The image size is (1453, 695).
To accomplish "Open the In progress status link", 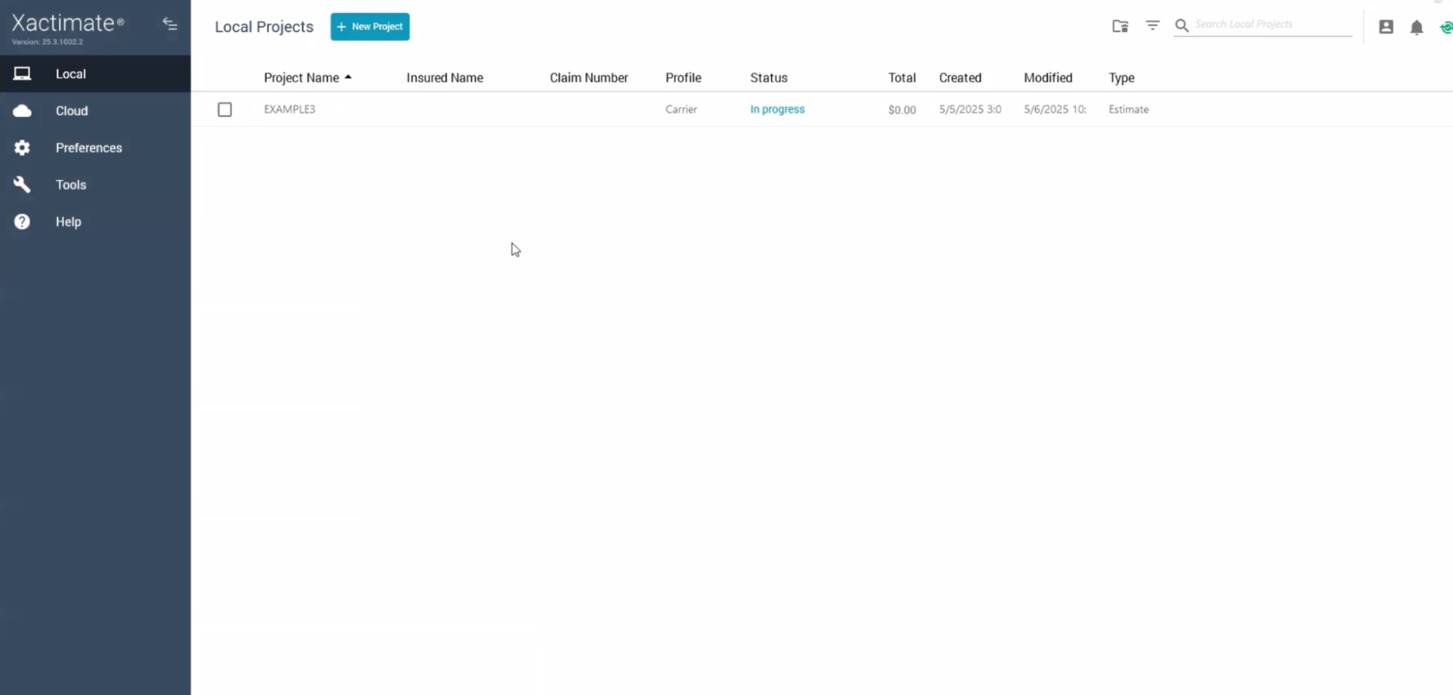I will pyautogui.click(x=776, y=109).
